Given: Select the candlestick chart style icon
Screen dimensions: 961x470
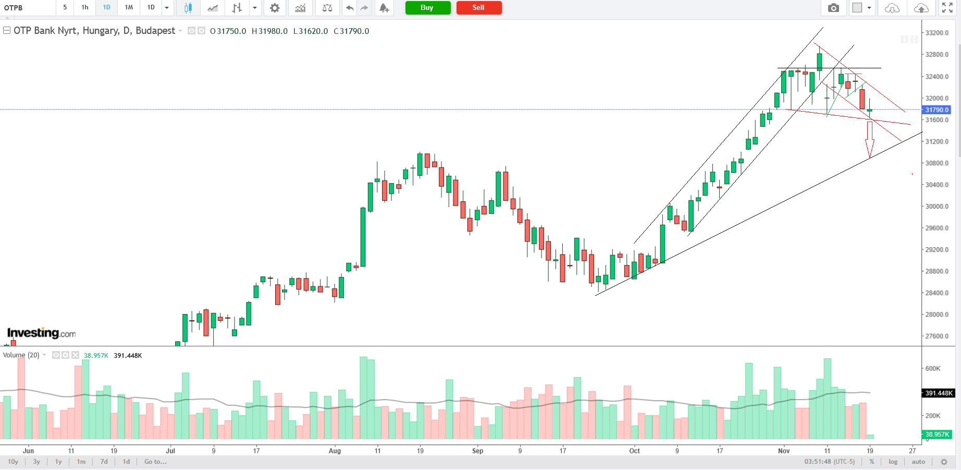Looking at the screenshot, I should (x=188, y=8).
